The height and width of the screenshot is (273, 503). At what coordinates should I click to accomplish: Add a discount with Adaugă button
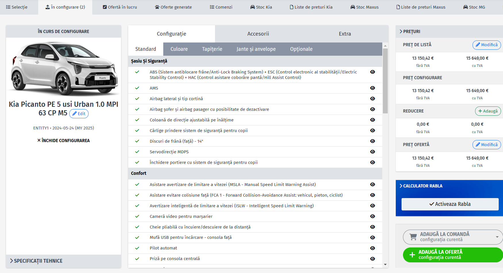488,111
